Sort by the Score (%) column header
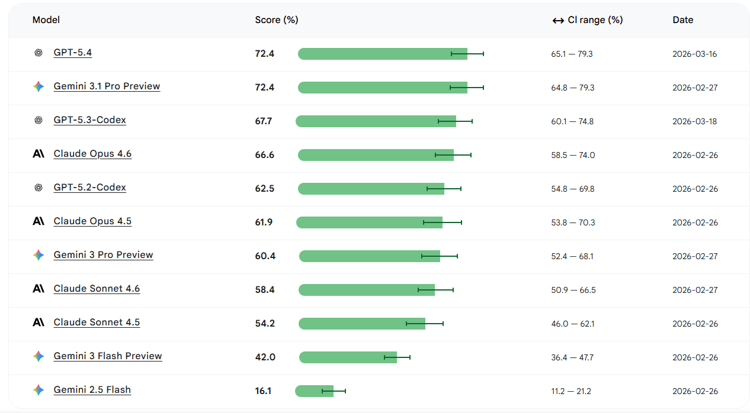Screen dimensions: 750x413 [x=277, y=20]
